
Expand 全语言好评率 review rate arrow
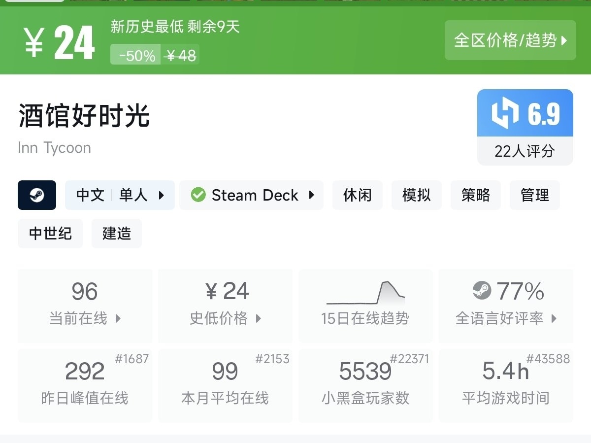[x=554, y=318]
